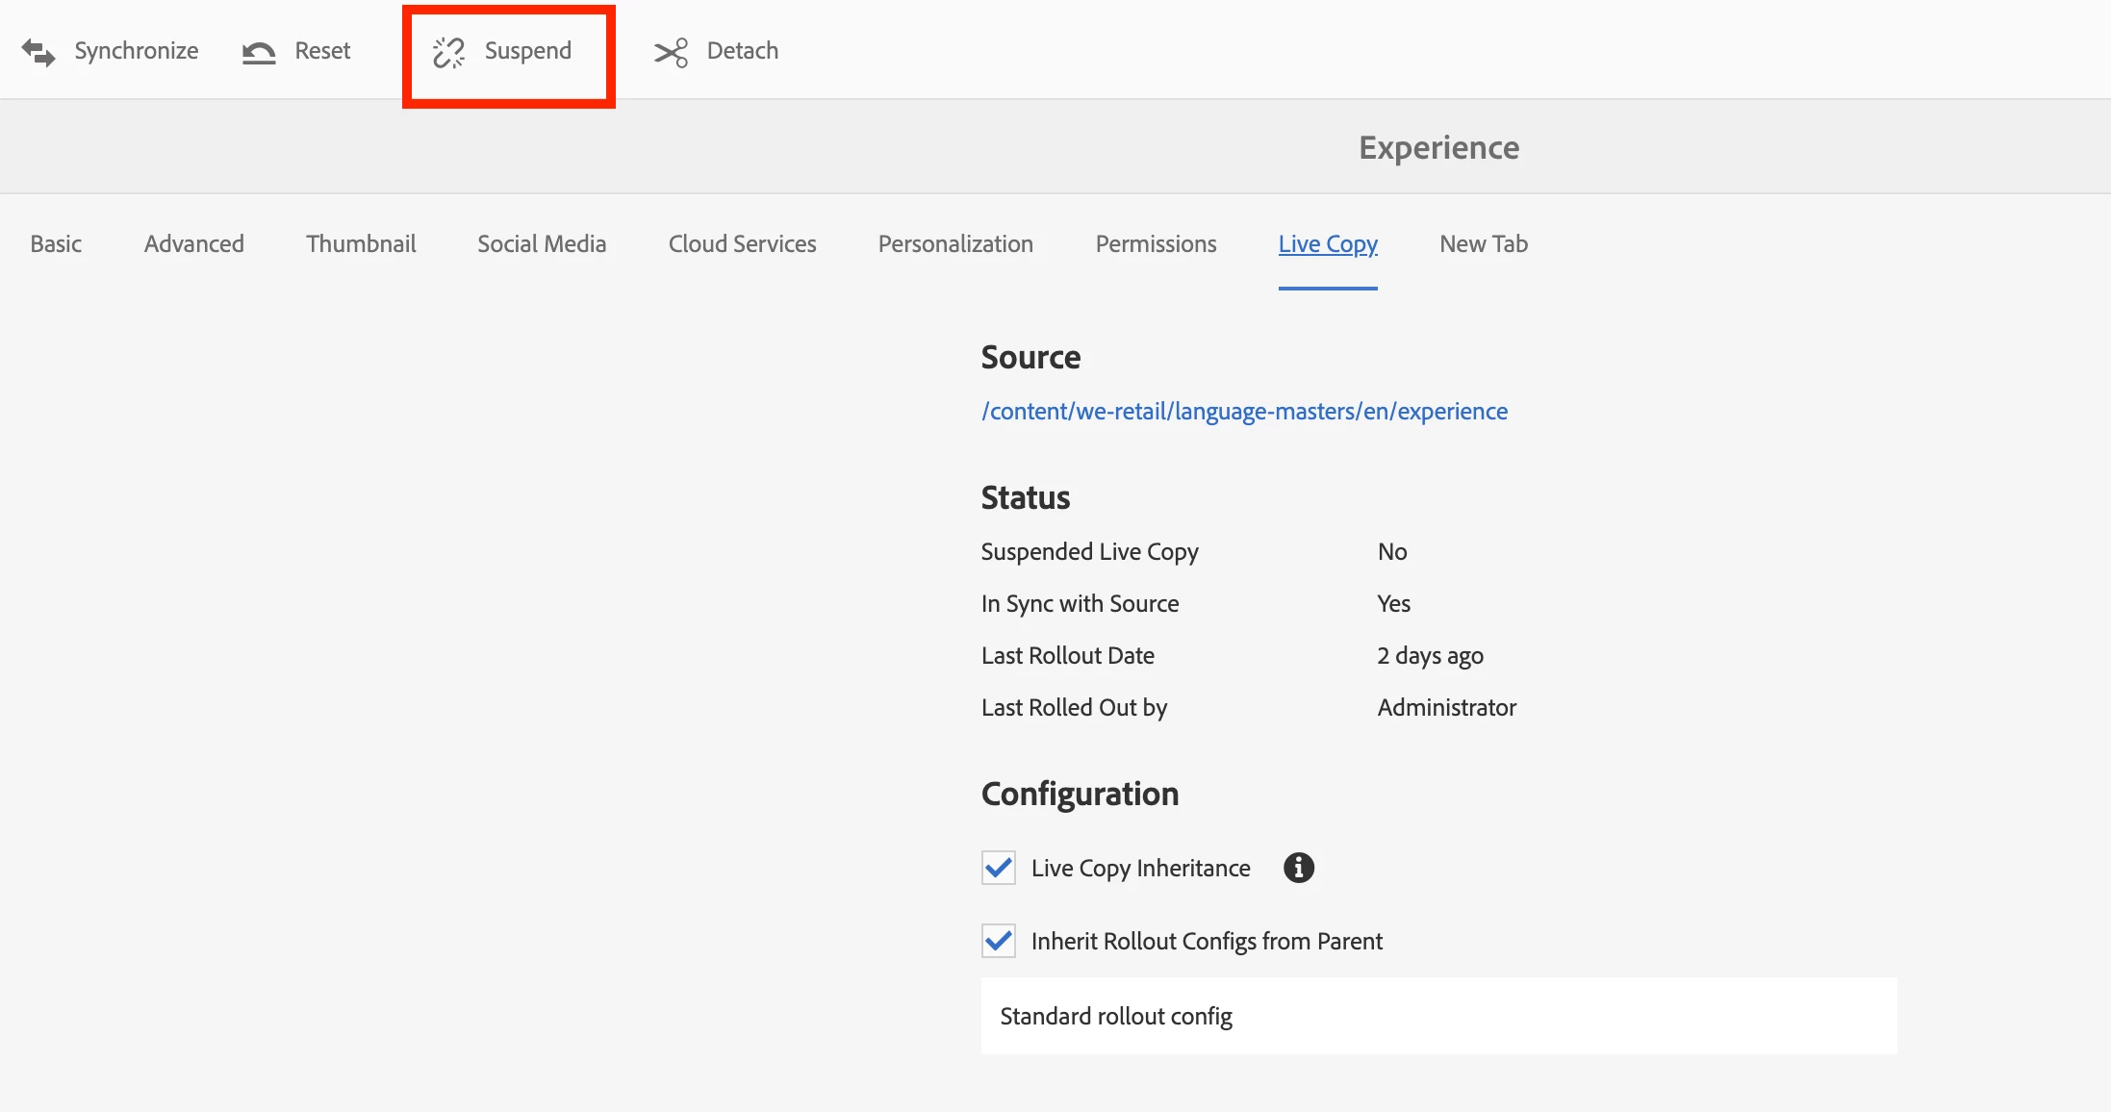
Task: Uncheck Live Copy Inheritance checkbox
Action: (999, 868)
